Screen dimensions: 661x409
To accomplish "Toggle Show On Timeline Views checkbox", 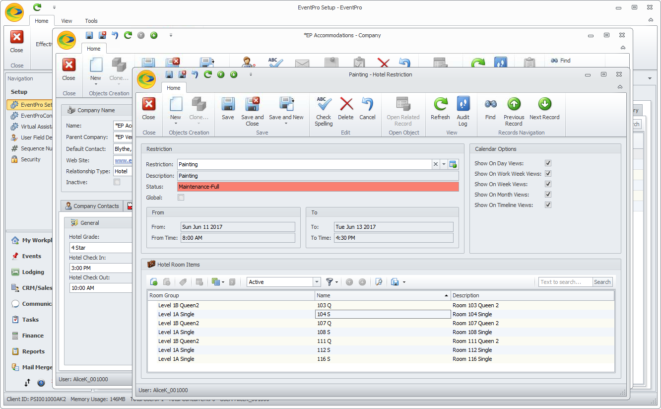I will [x=548, y=205].
